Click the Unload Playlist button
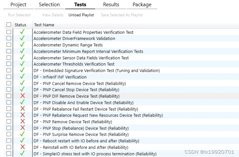The height and width of the screenshot is (157, 239). (81, 15)
